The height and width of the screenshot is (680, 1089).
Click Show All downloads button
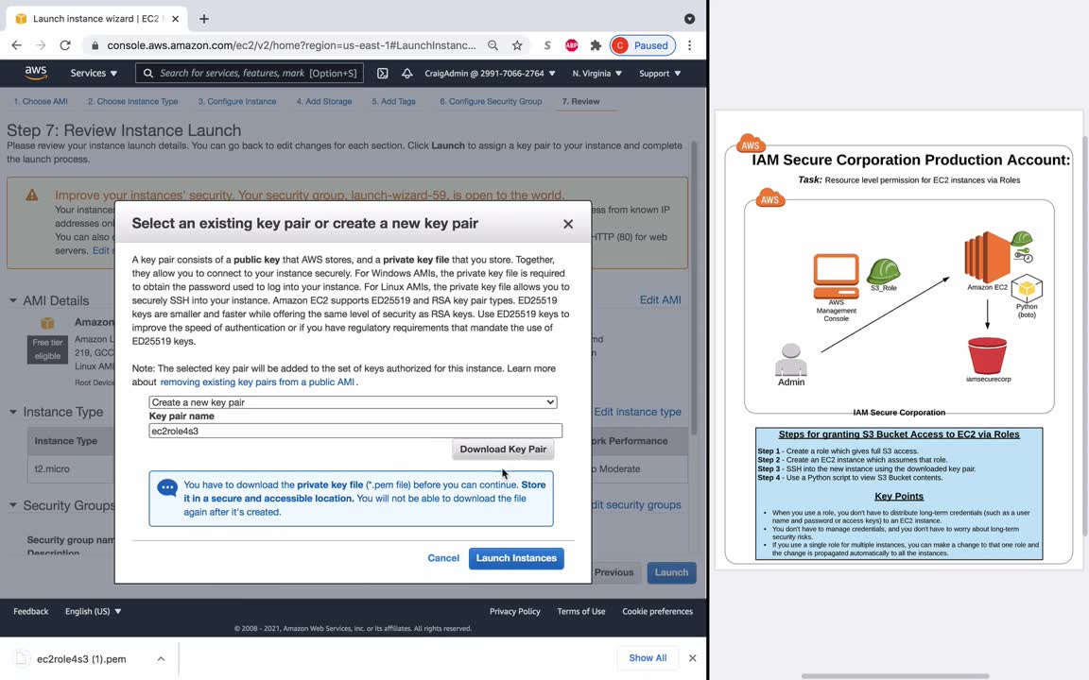point(648,657)
